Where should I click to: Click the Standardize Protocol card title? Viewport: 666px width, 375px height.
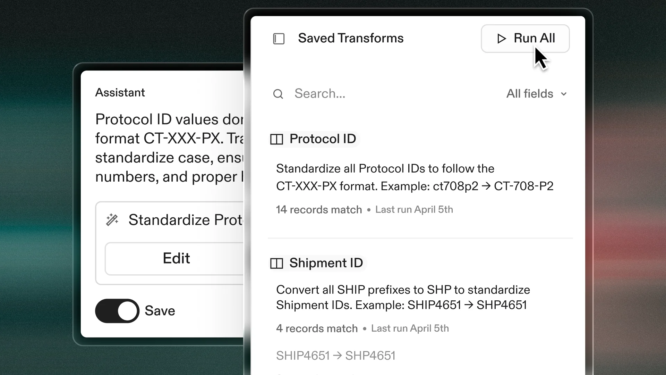pos(186,220)
